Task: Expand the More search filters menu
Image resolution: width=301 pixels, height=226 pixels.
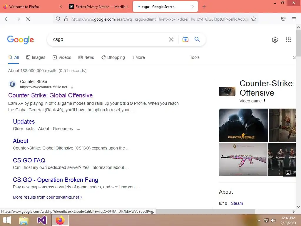Action: 138,57
